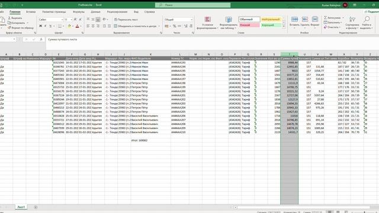Open the Вид (View) ribbon tab
Viewport: 379px width, 213px height.
pos(136,12)
